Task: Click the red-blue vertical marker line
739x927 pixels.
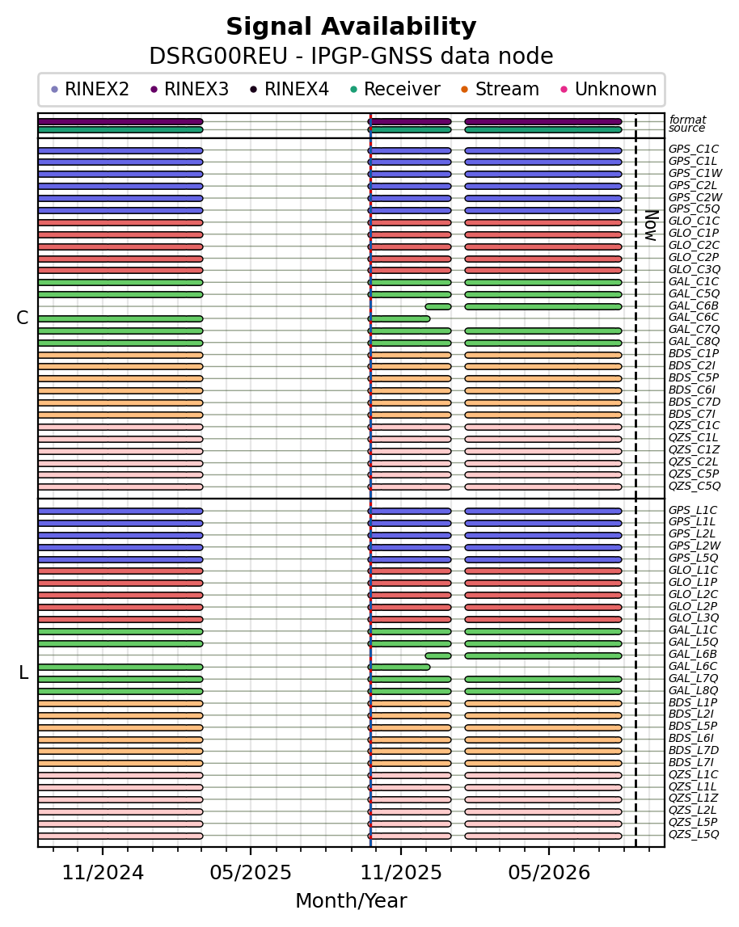Action: (x=370, y=479)
